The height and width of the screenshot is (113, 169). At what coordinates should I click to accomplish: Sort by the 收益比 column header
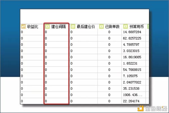[x=33, y=27]
